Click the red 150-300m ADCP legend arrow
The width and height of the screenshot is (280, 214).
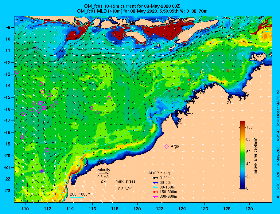tap(155, 192)
